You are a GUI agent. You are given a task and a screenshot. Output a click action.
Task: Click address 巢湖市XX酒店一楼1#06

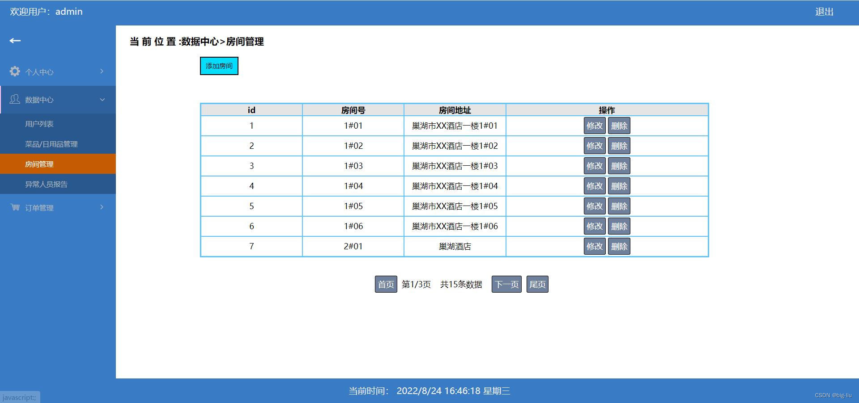455,226
